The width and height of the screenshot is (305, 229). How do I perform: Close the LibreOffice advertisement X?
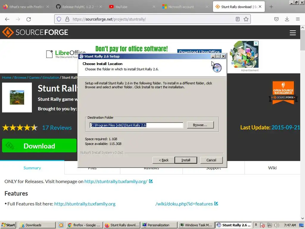(256, 43)
